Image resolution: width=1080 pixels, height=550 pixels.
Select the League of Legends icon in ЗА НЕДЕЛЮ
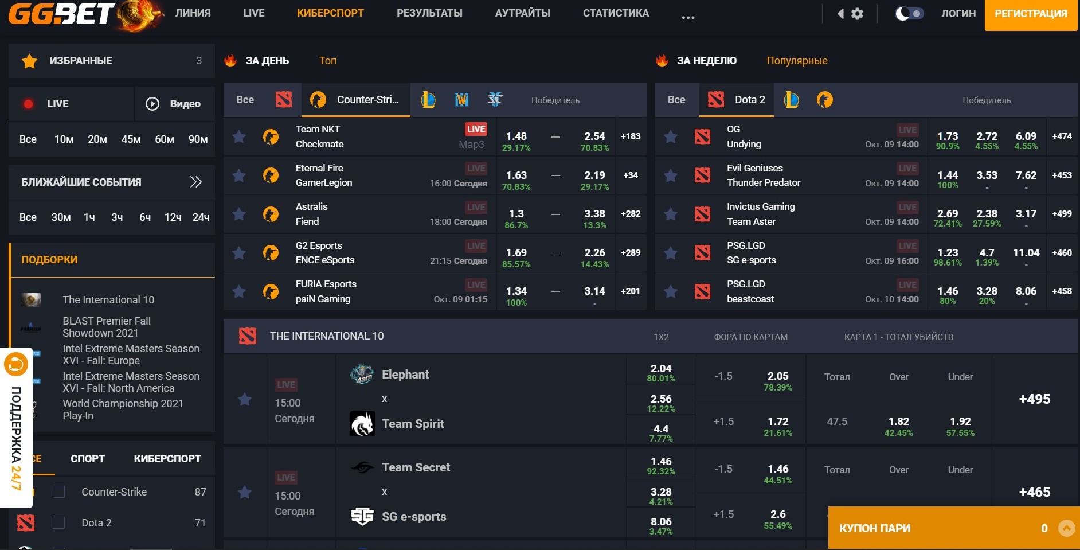coord(792,100)
